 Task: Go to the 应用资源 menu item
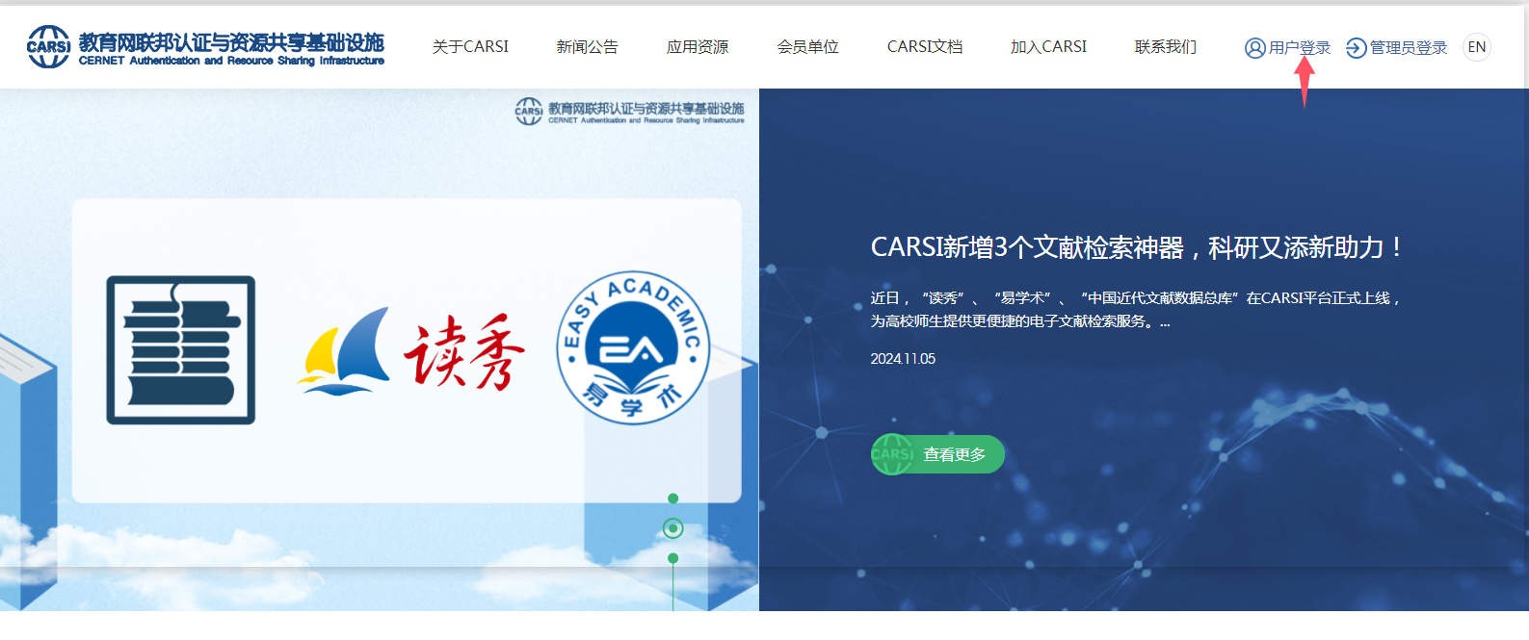[698, 47]
